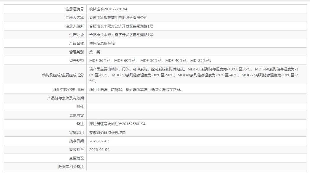Select product name 医用低温保存箱
310x174 pixels.
(102, 43)
